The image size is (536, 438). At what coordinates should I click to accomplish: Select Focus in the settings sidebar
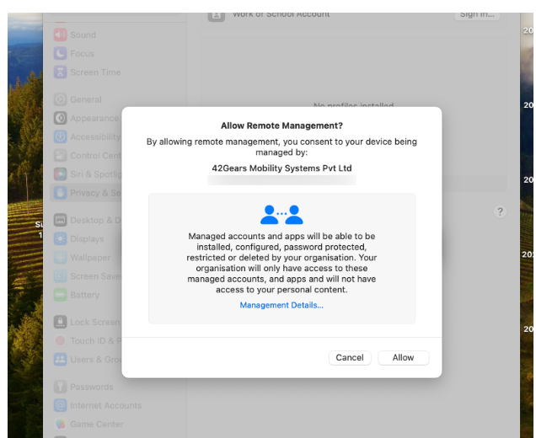click(x=82, y=54)
